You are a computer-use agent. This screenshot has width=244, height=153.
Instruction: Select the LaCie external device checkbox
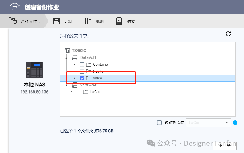click(79, 92)
